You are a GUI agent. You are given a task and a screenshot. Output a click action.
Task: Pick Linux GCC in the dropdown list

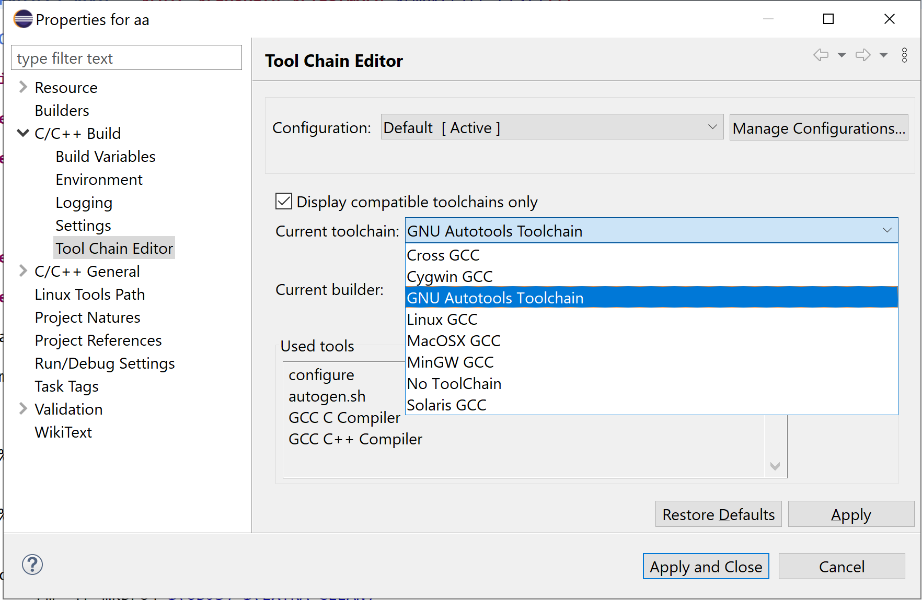click(442, 320)
